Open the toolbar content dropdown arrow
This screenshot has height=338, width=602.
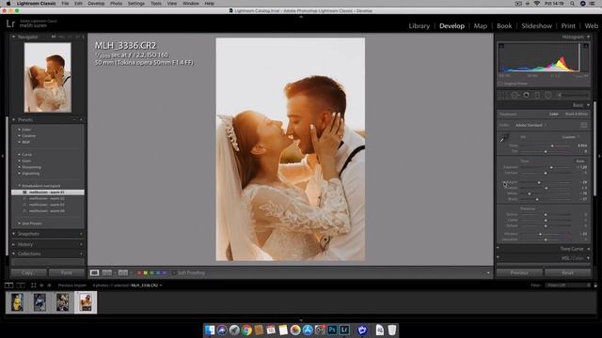488,273
